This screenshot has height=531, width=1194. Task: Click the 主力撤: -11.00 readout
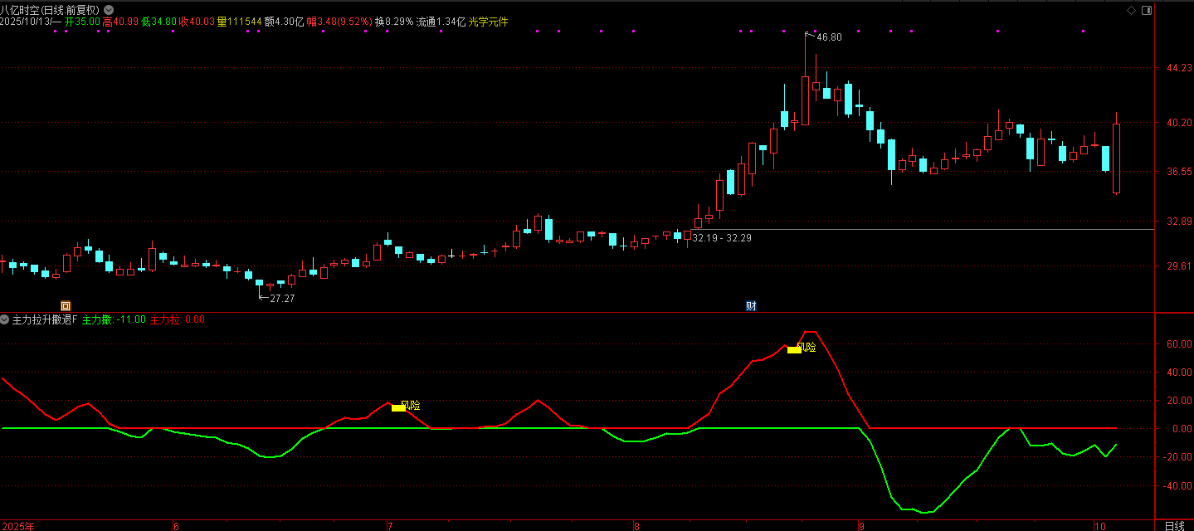coord(115,319)
